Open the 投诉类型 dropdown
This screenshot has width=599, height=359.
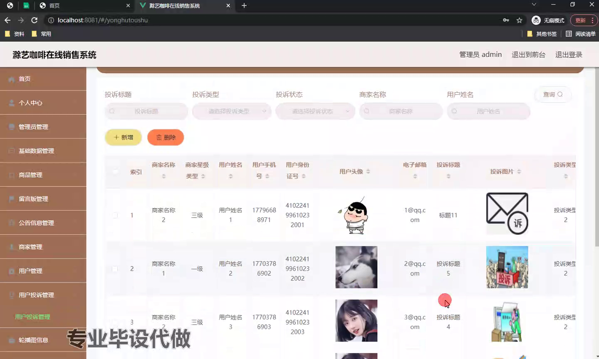(232, 111)
